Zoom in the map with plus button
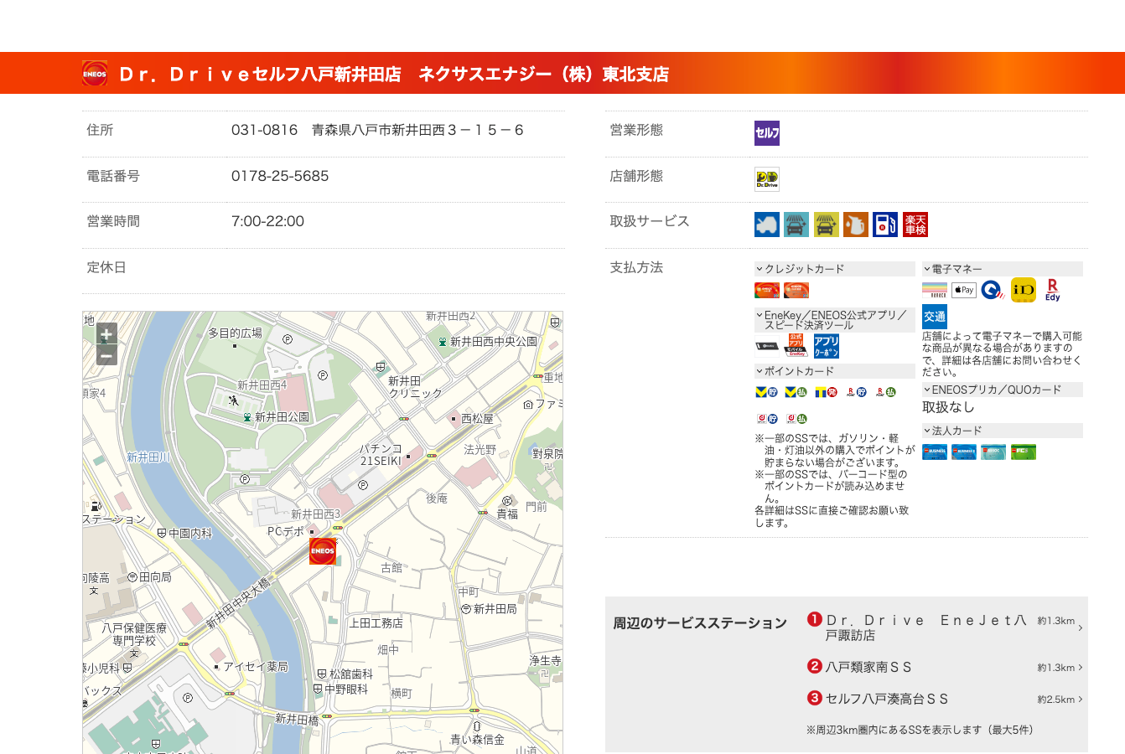This screenshot has height=754, width=1125. pos(106,334)
